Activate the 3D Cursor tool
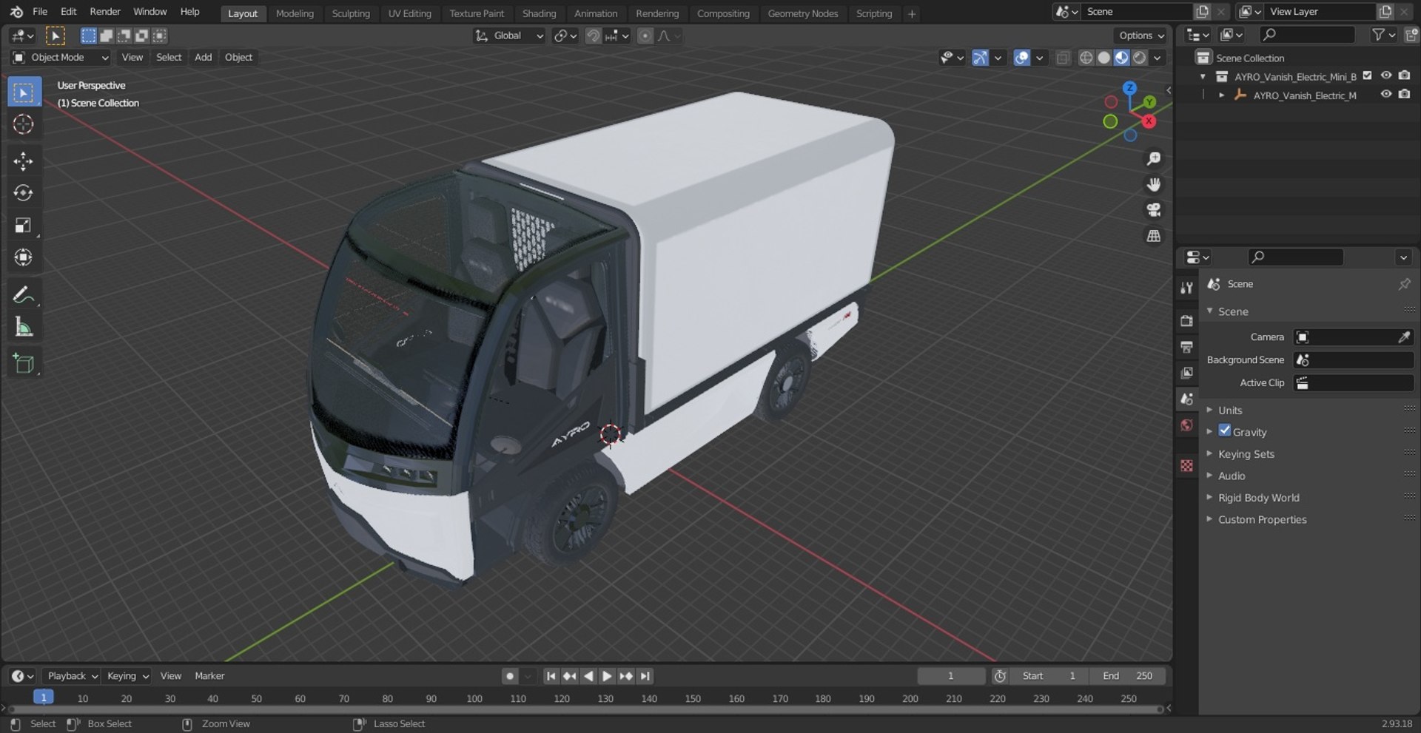Image resolution: width=1421 pixels, height=733 pixels. point(24,124)
